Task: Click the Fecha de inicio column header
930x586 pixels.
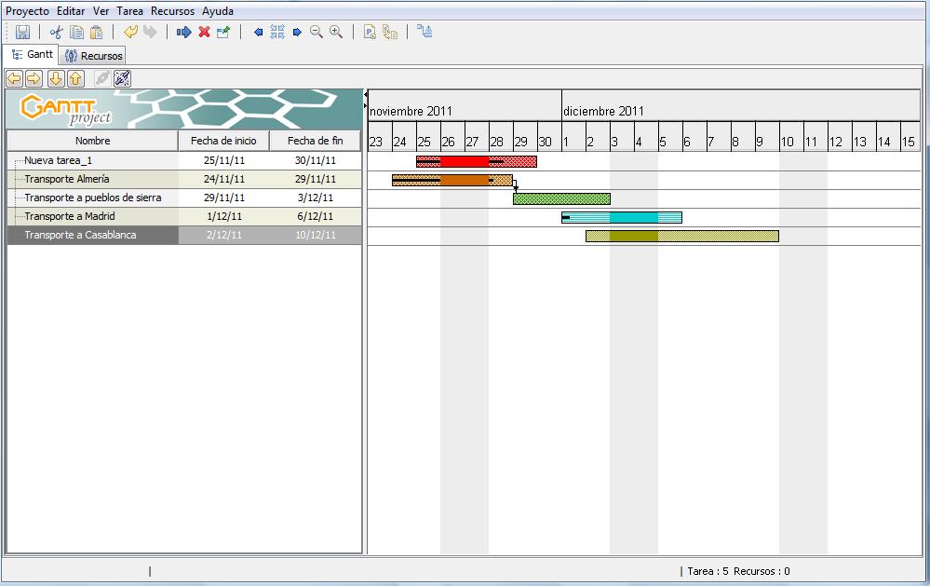Action: (x=223, y=141)
